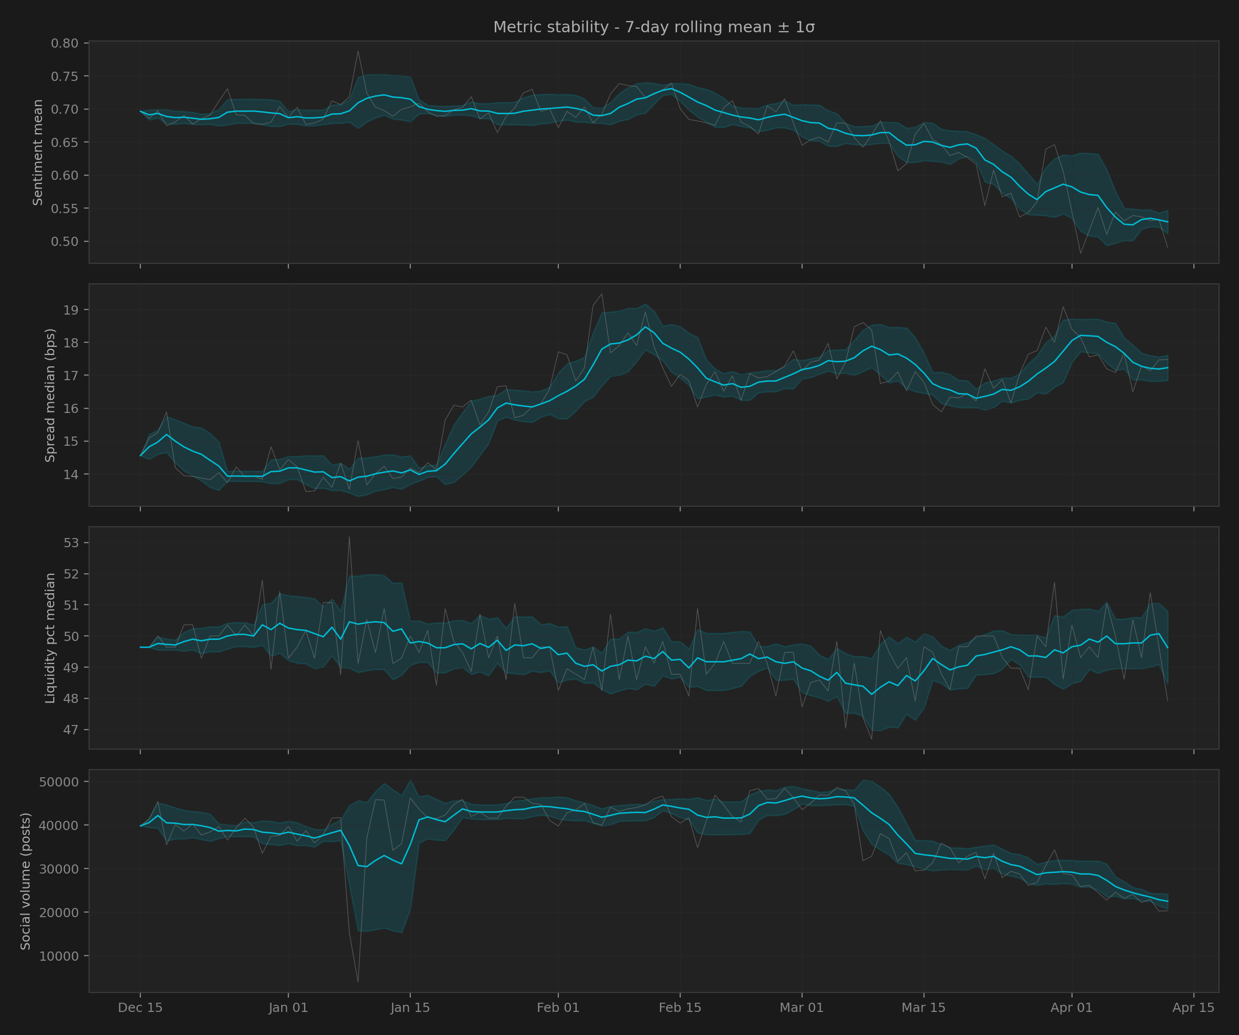
Task: Click the 'Jan 01' x-axis date label
Action: [288, 1007]
